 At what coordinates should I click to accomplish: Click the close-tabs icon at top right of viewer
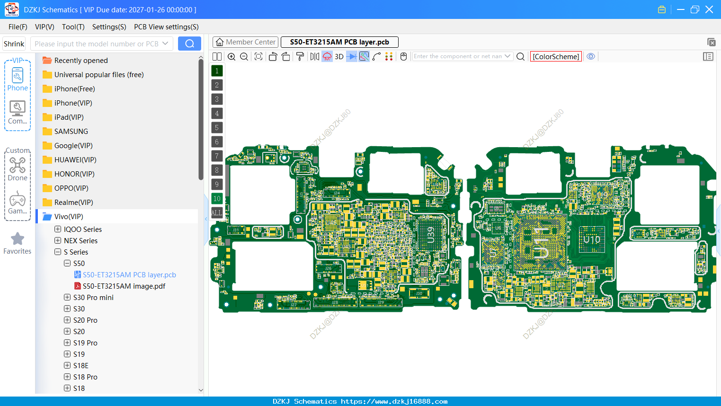point(711,42)
